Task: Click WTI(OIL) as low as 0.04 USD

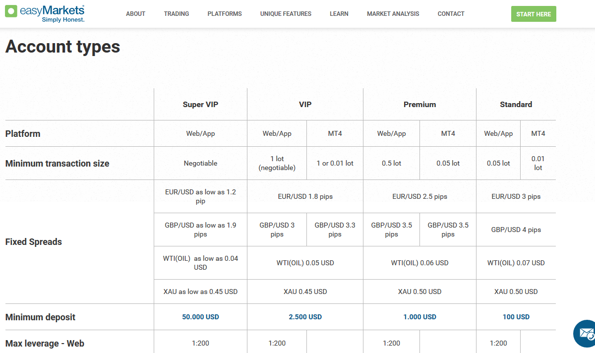Action: (200, 263)
